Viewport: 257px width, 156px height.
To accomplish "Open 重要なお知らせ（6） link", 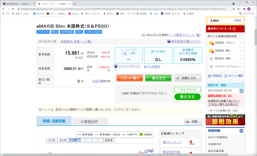I will click(x=220, y=96).
